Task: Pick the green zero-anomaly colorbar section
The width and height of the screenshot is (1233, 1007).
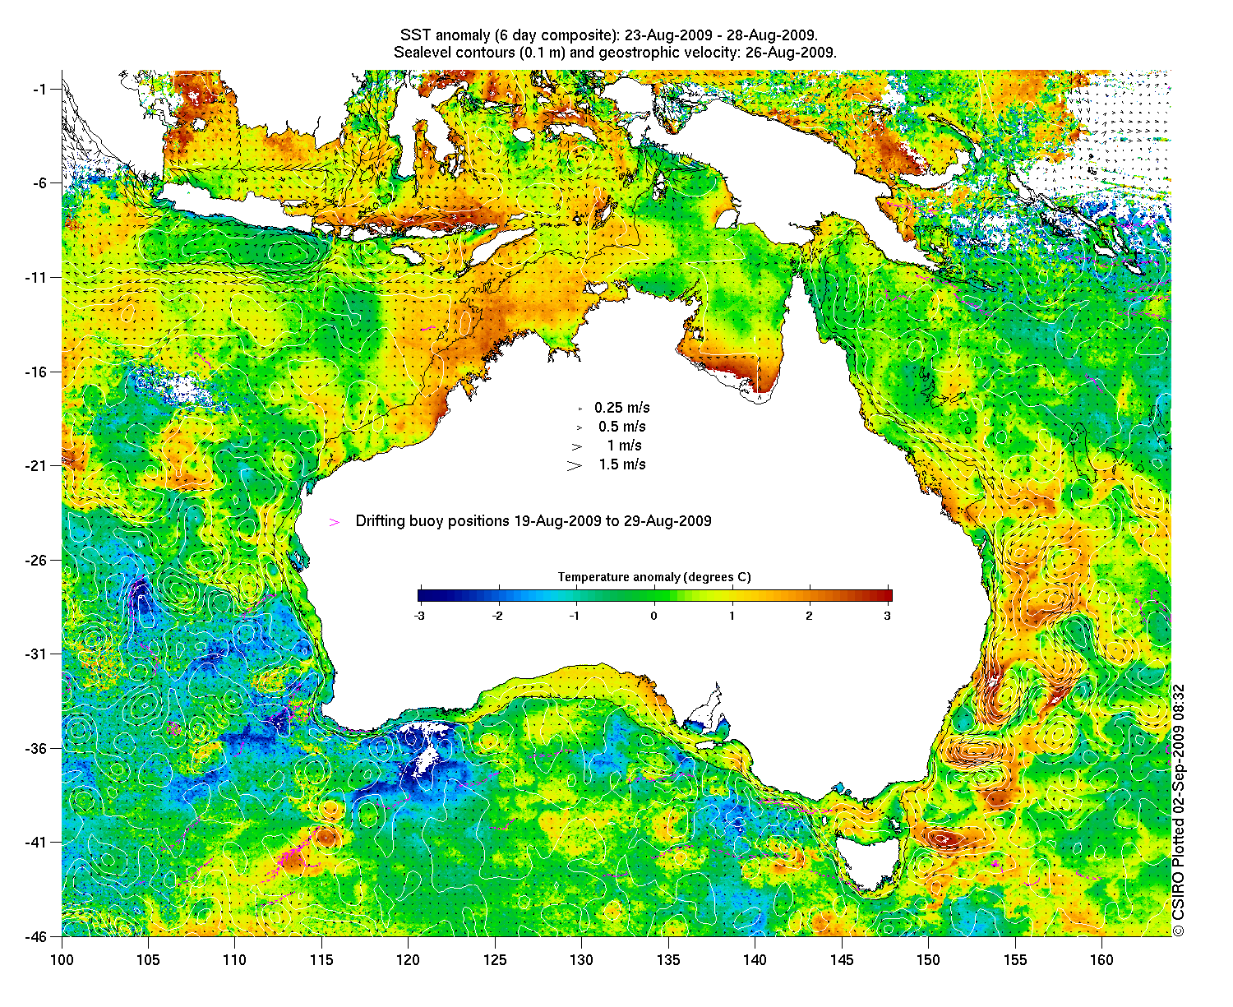Action: click(x=654, y=596)
